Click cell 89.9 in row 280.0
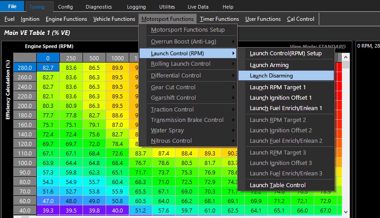Viewport: 380px width, 218px height. [x=117, y=68]
